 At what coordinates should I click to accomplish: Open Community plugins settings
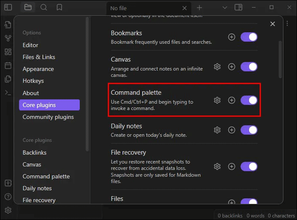click(48, 117)
